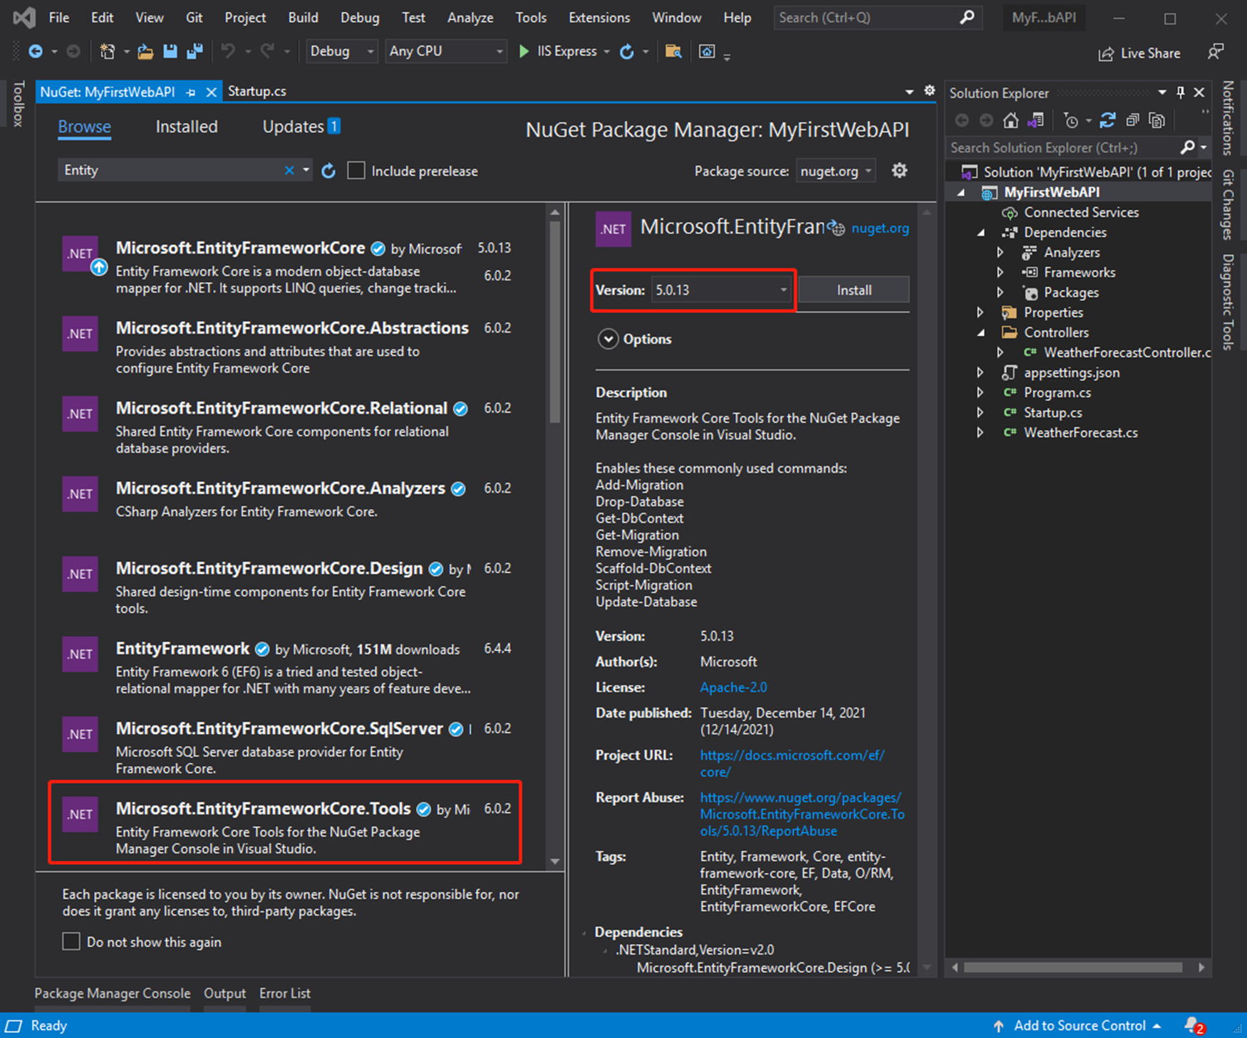1247x1038 pixels.
Task: Enable the Include prerelease checkbox
Action: [356, 171]
